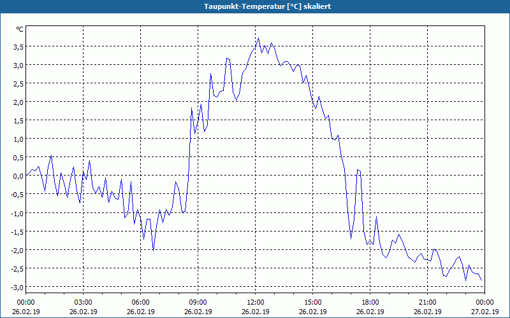The image size is (510, 318).
Task: Click the dew point curve peak near 12:00
Action: [259, 38]
